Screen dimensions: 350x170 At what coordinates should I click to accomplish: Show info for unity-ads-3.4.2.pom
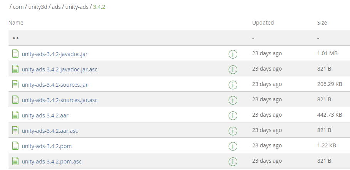point(233,146)
